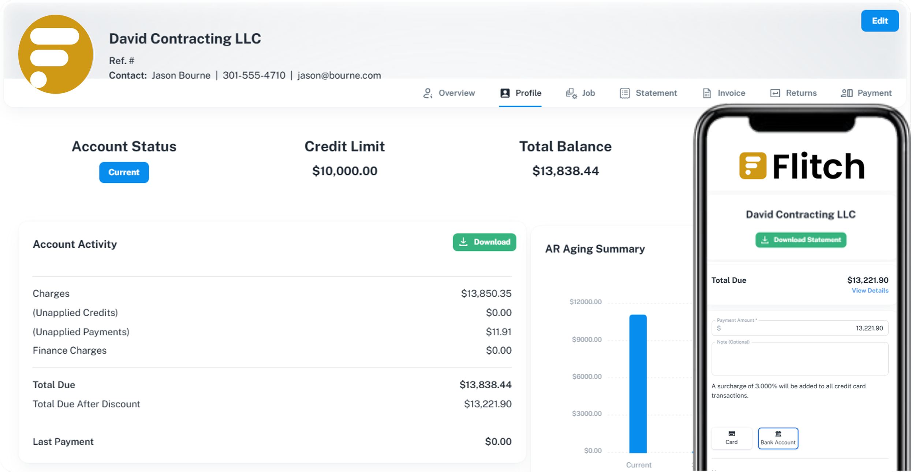
Task: Click the Profile tab contact-card icon
Action: [505, 93]
